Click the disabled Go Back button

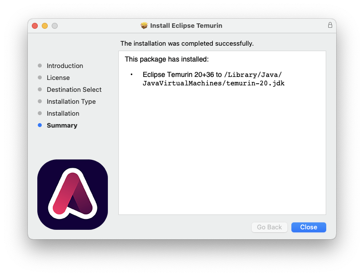pos(270,227)
